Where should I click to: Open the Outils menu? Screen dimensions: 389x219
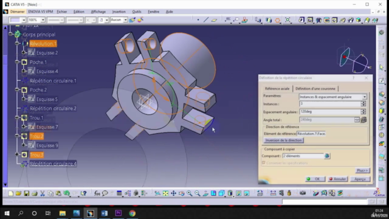[x=137, y=12]
